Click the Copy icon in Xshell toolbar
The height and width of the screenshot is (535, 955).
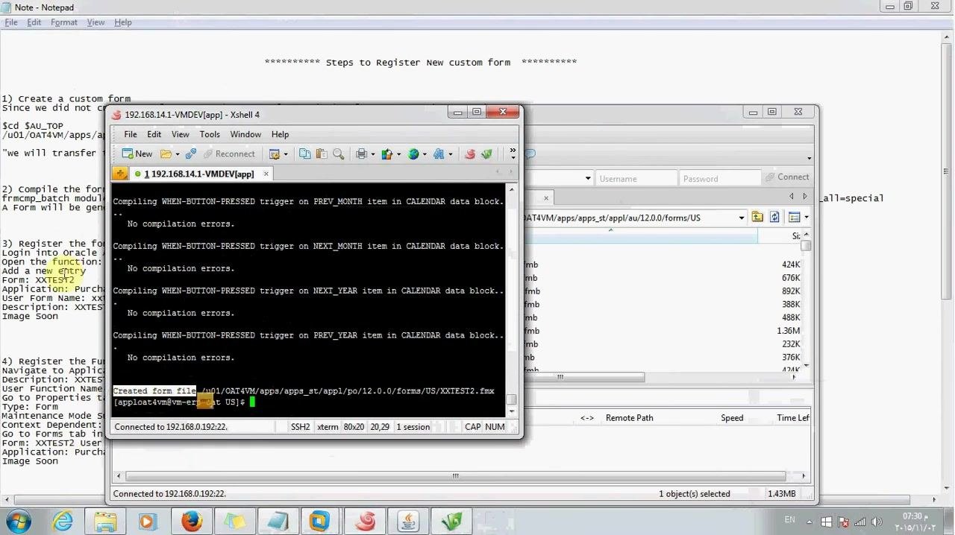click(x=304, y=153)
